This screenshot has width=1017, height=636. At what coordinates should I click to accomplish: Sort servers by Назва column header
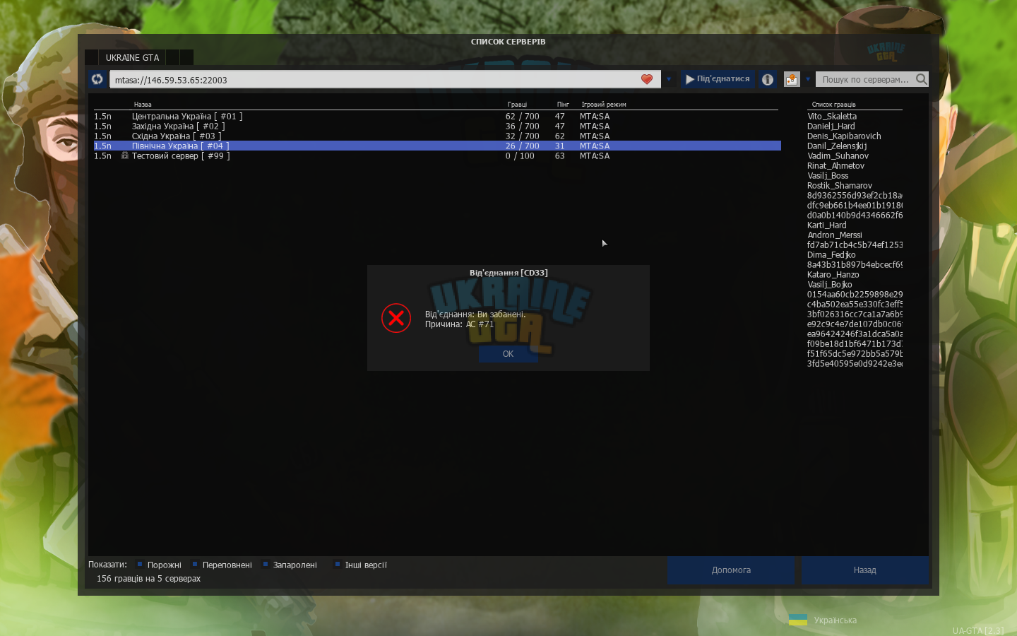coord(143,105)
